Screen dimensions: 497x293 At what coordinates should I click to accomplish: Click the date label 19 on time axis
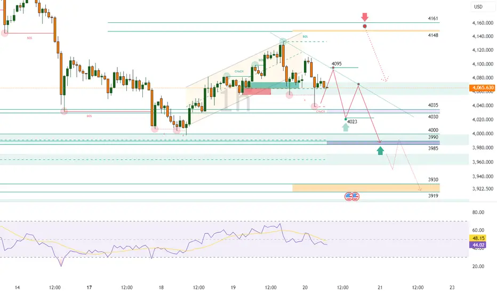[233, 288]
